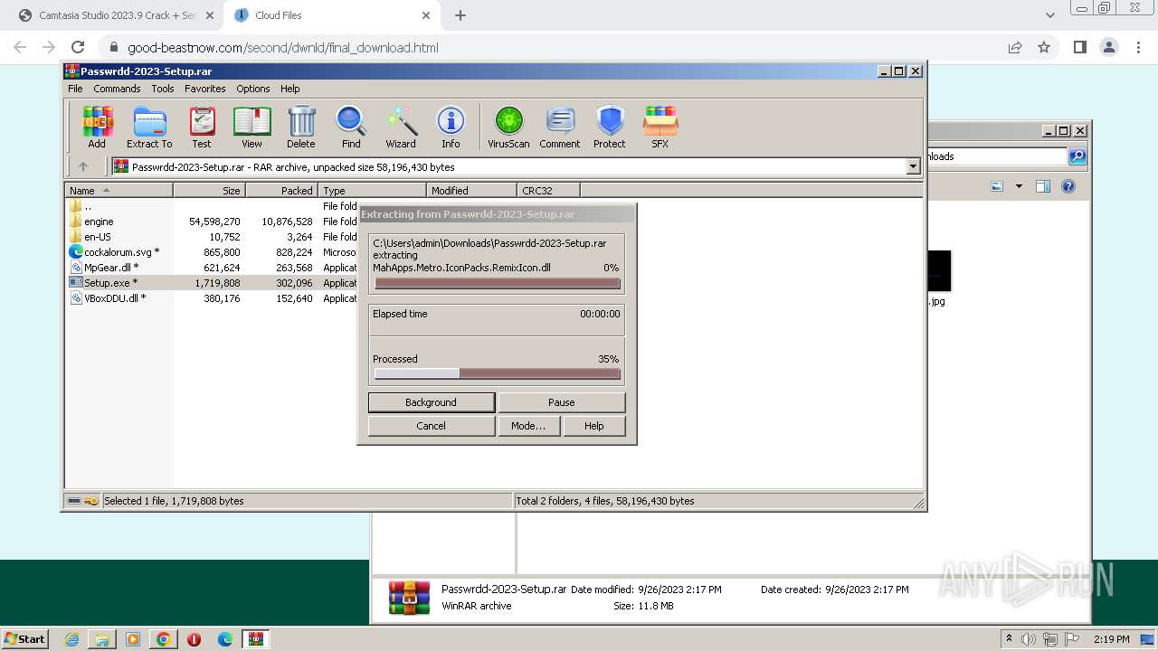Open Chrome profile icon
Viewport: 1158px width, 651px height.
(1108, 47)
